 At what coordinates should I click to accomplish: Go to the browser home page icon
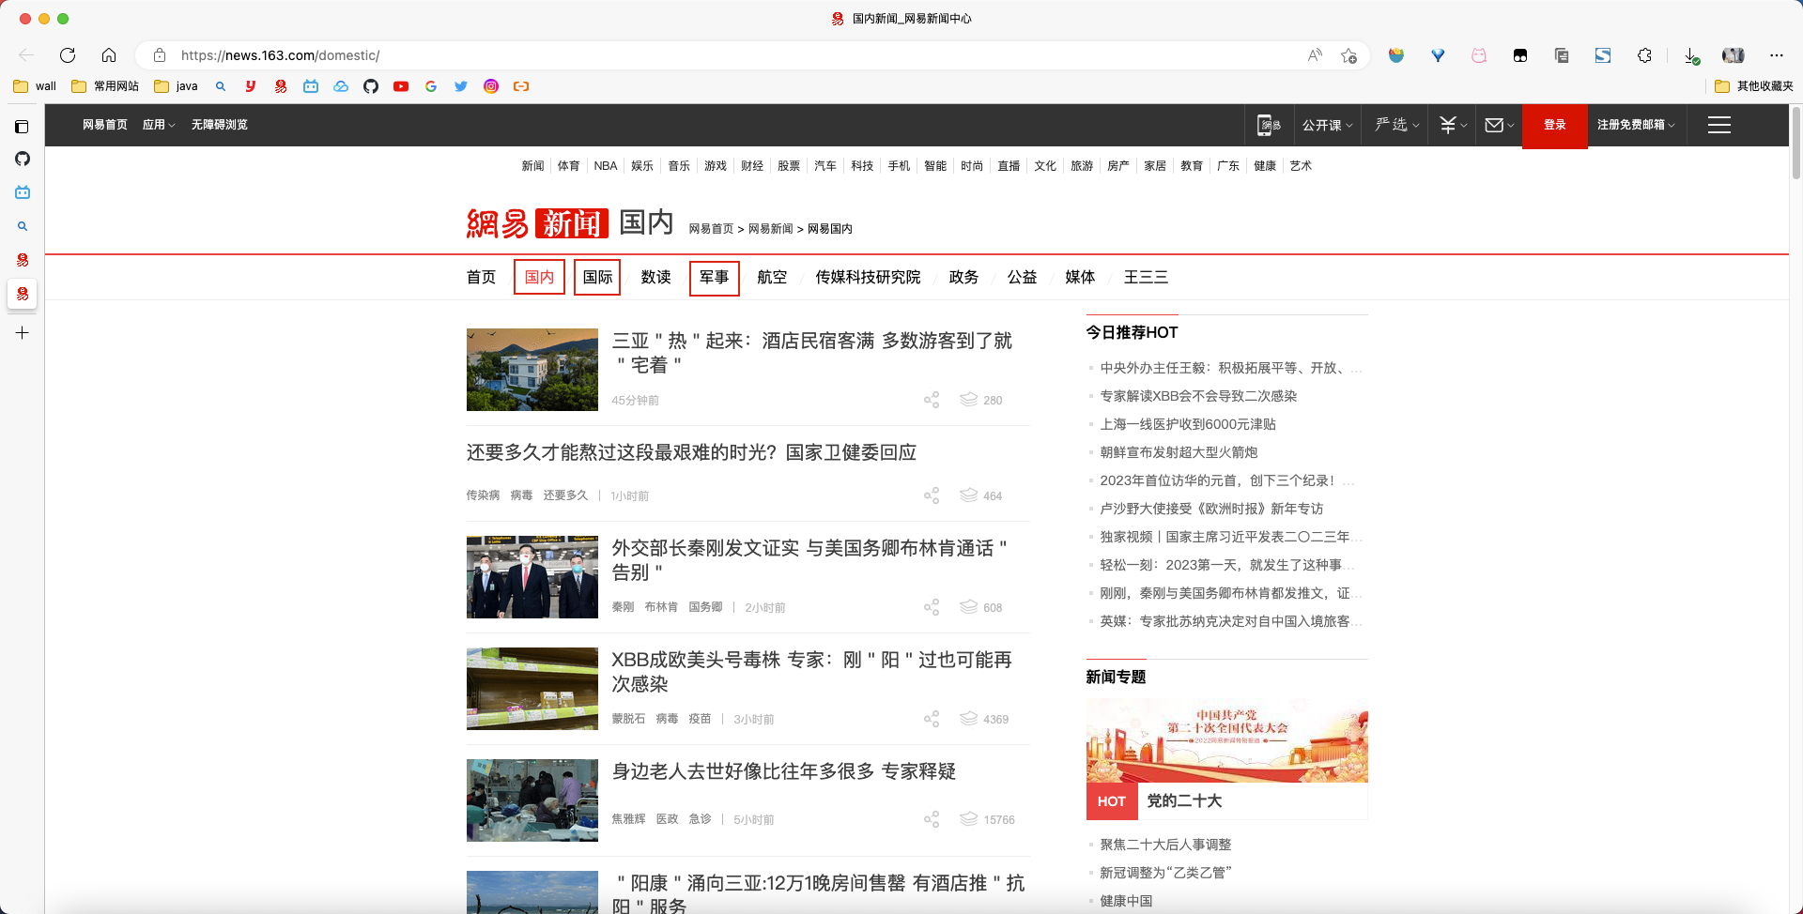click(x=109, y=55)
